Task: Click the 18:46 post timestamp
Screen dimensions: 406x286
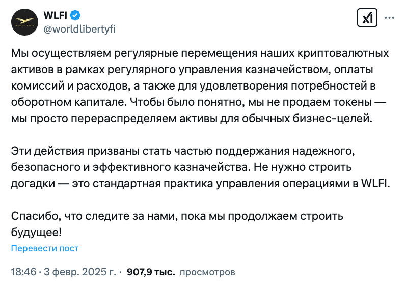Action: 23,272
